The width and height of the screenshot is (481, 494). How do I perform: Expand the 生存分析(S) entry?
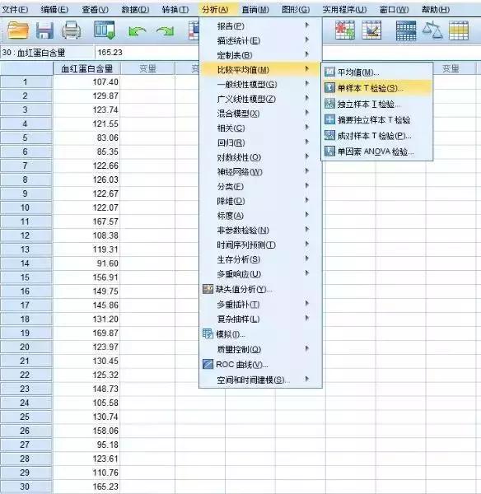tap(260, 259)
